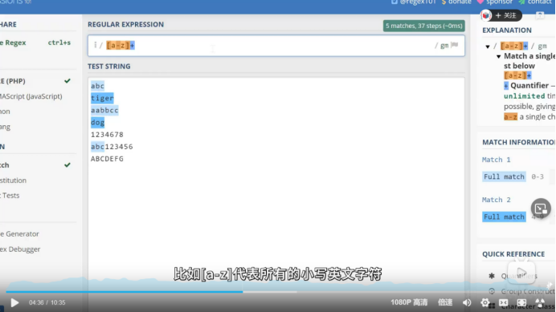This screenshot has width=556, height=312.
Task: Open the Unit Tests function
Action: tap(10, 195)
